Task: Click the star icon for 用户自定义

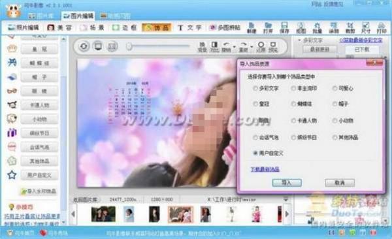Action: pyautogui.click(x=12, y=175)
